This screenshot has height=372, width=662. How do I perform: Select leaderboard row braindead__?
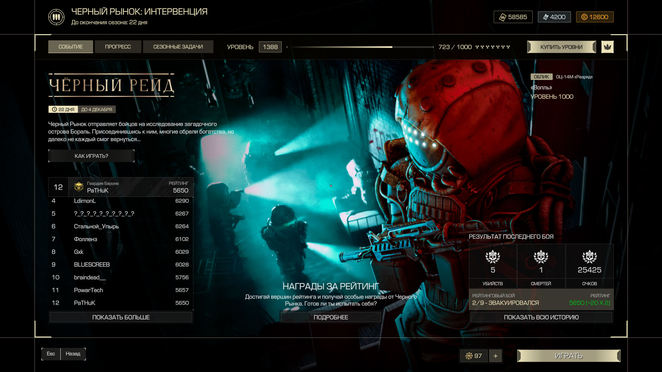tap(120, 277)
